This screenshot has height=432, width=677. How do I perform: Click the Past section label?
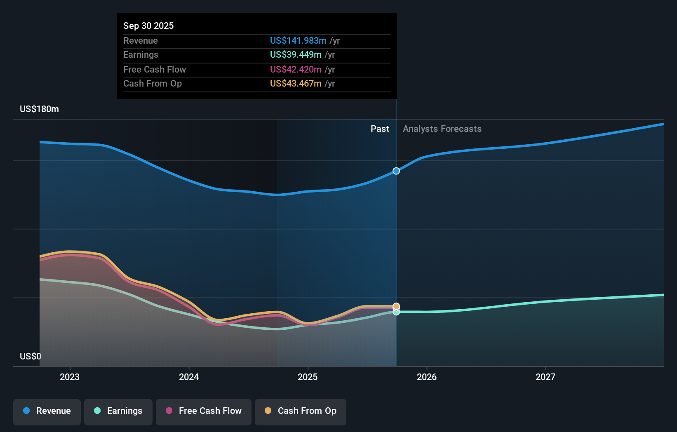[x=380, y=129]
